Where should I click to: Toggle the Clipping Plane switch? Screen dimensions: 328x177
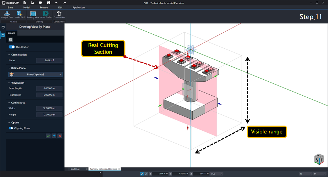coord(11,128)
